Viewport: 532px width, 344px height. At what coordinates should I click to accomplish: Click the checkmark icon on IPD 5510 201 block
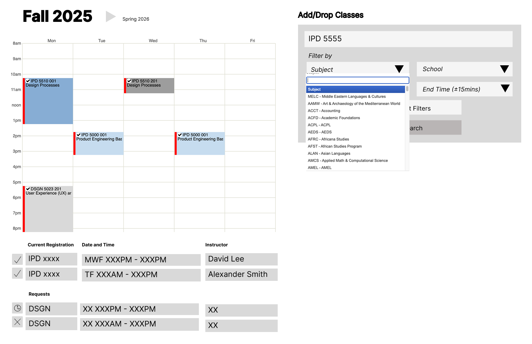129,81
